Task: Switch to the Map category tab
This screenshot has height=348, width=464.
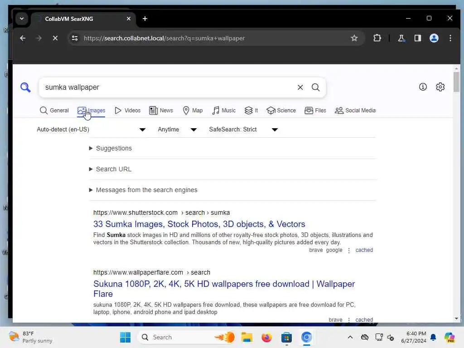Action: (x=193, y=111)
